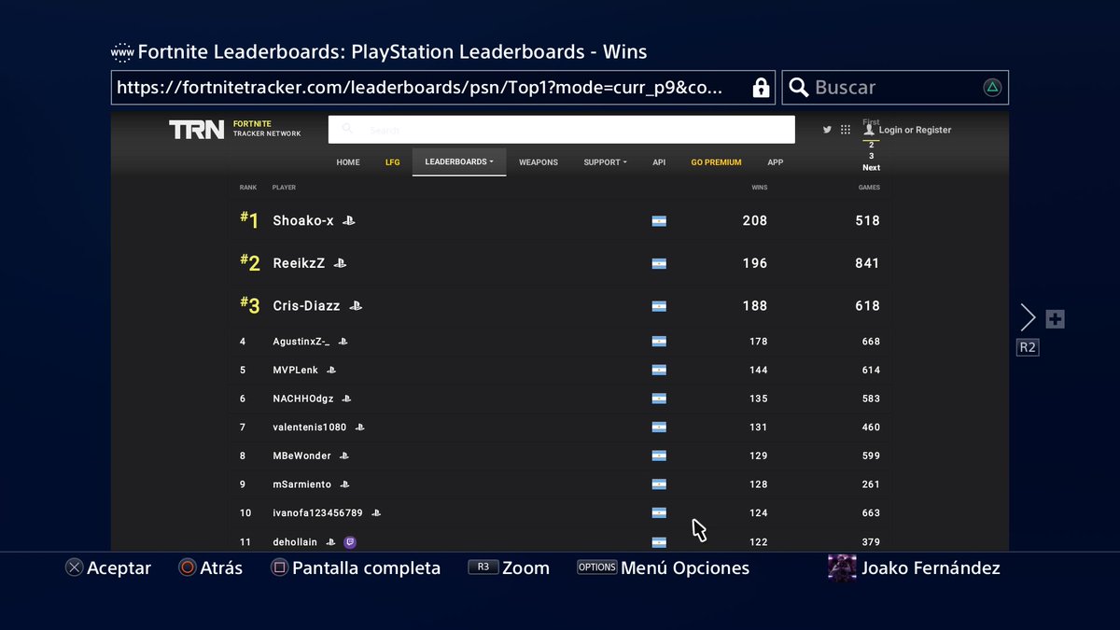Click the lock icon in the URL bar
This screenshot has height=630, width=1120.
point(761,88)
